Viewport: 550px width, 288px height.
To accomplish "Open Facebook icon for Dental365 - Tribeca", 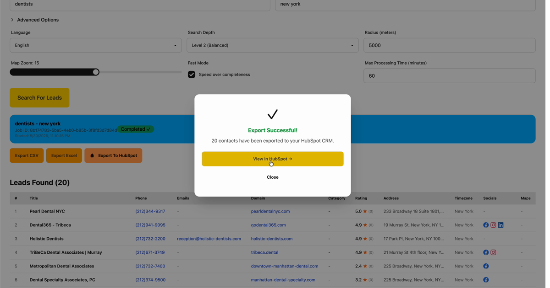I will [x=486, y=225].
